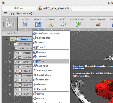Select Skořepina menu entry
113x103 pixels.
point(51,52)
